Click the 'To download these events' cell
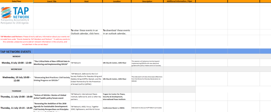Viewport: 271px width, 112px height. (117, 32)
